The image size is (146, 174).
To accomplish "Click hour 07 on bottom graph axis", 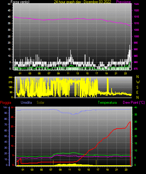I will click(51, 170).
